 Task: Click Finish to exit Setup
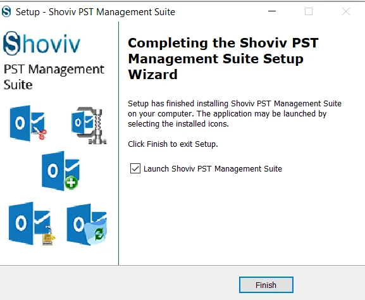pos(266,285)
